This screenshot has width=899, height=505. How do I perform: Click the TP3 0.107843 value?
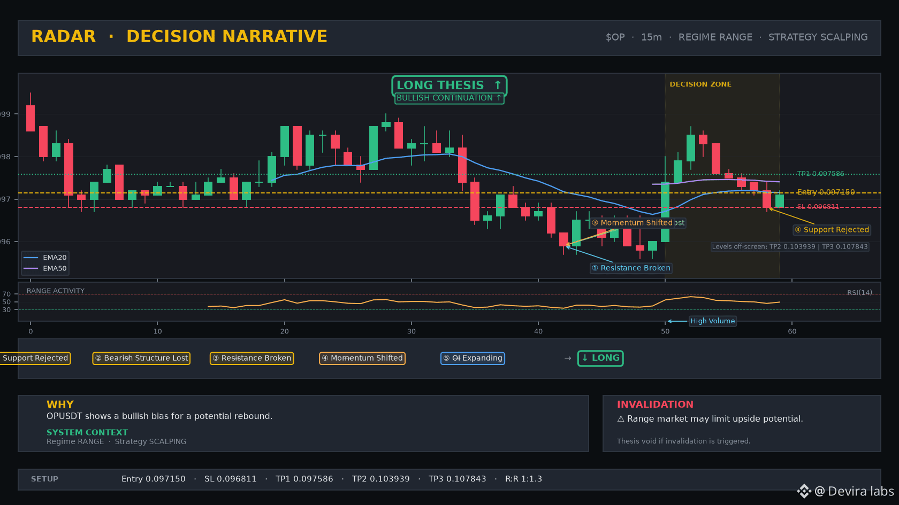click(x=457, y=479)
